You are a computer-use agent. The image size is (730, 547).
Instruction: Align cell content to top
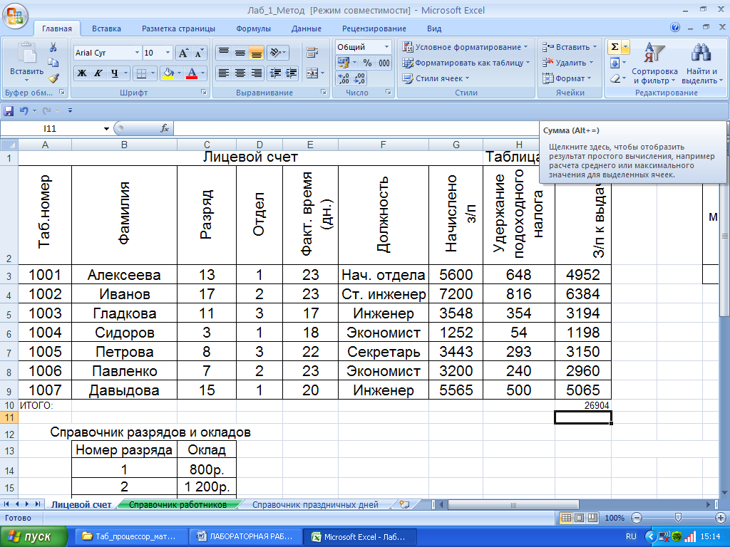pos(224,53)
